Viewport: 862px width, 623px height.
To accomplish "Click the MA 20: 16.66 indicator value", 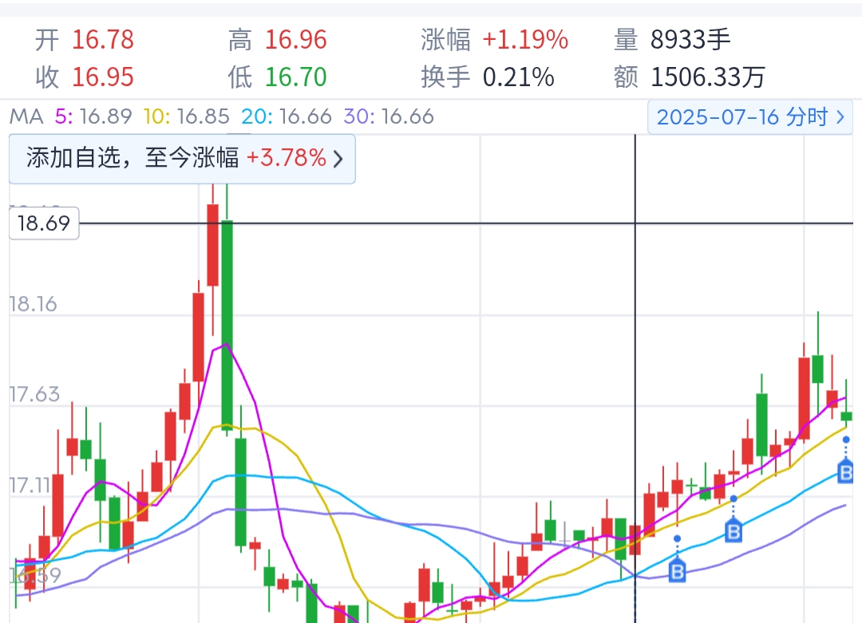I will tap(287, 116).
